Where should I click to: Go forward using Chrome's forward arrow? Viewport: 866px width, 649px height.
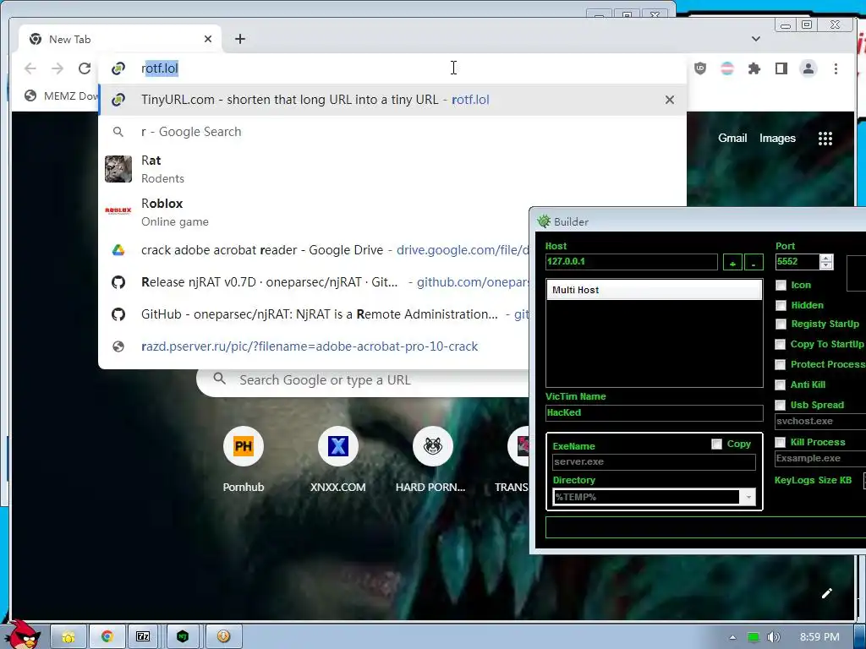pyautogui.click(x=58, y=68)
